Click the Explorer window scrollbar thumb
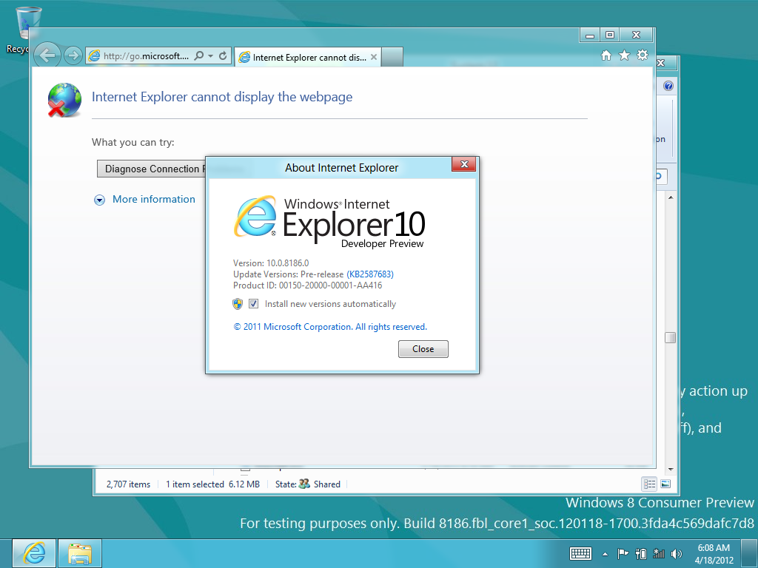Viewport: 758px width, 568px height. pyautogui.click(x=671, y=337)
